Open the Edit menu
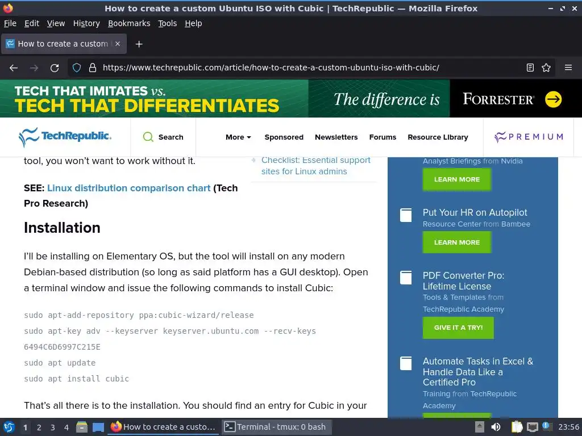 [32, 23]
